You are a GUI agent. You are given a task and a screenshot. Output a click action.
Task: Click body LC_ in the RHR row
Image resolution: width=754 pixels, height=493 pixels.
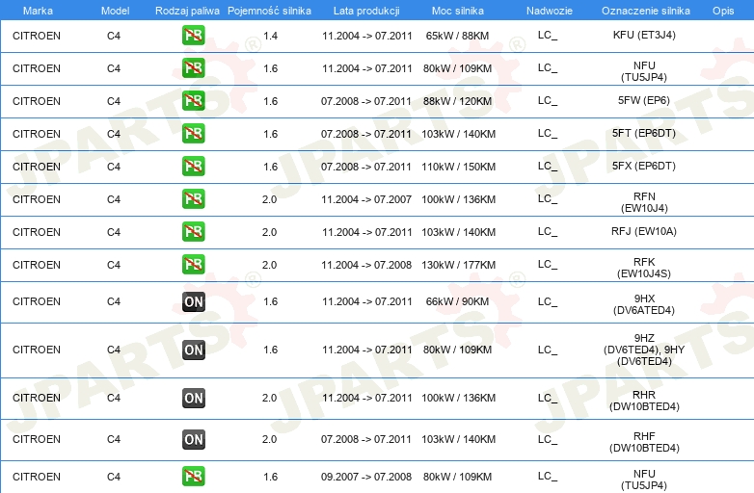point(548,398)
